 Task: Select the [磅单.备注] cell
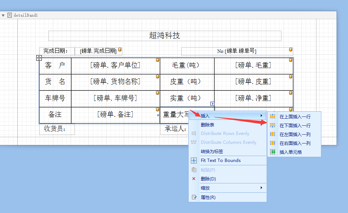point(115,115)
